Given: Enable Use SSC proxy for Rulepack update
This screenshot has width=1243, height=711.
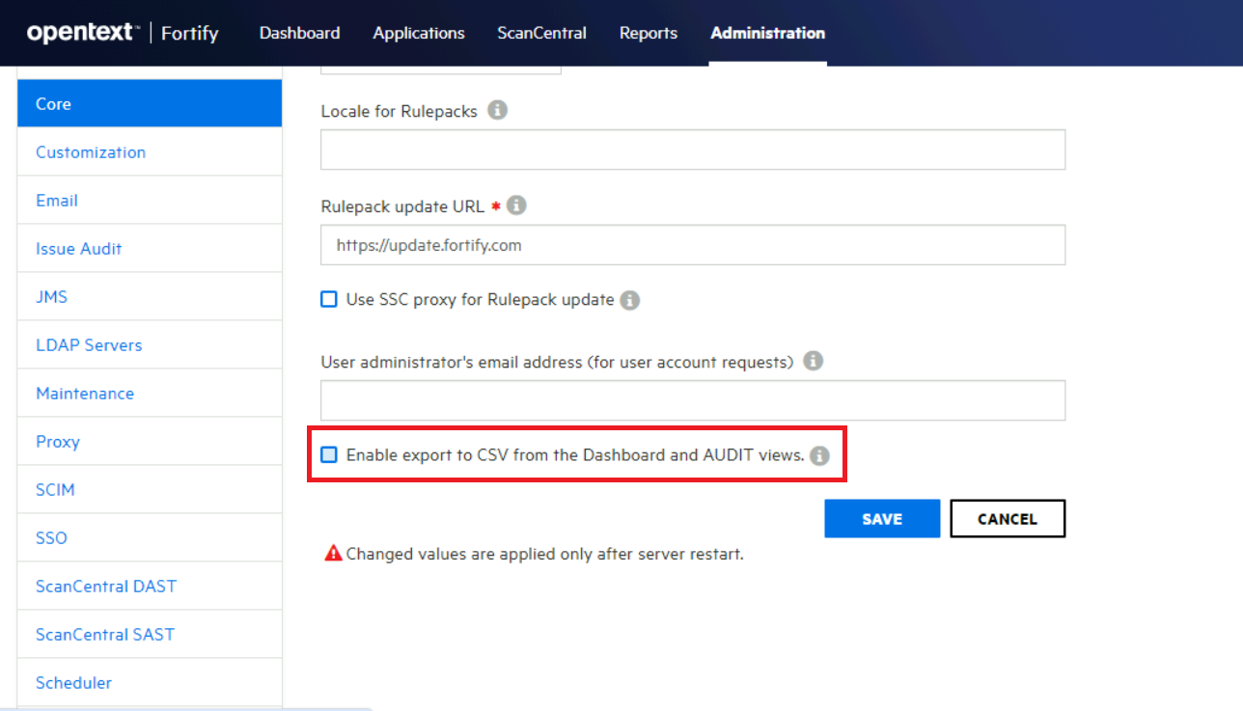Looking at the screenshot, I should click(x=329, y=300).
